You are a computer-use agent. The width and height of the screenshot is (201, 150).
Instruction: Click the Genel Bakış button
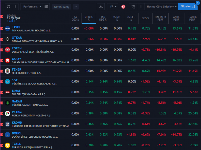coord(62,7)
